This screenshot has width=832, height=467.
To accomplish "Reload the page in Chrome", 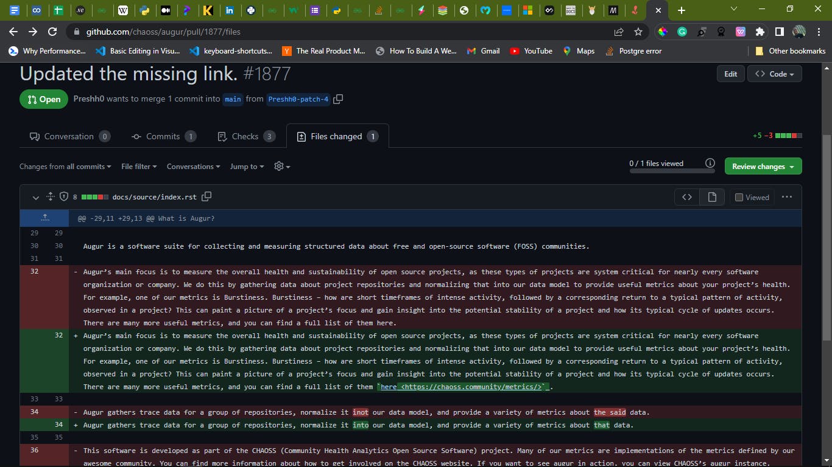I will click(52, 32).
